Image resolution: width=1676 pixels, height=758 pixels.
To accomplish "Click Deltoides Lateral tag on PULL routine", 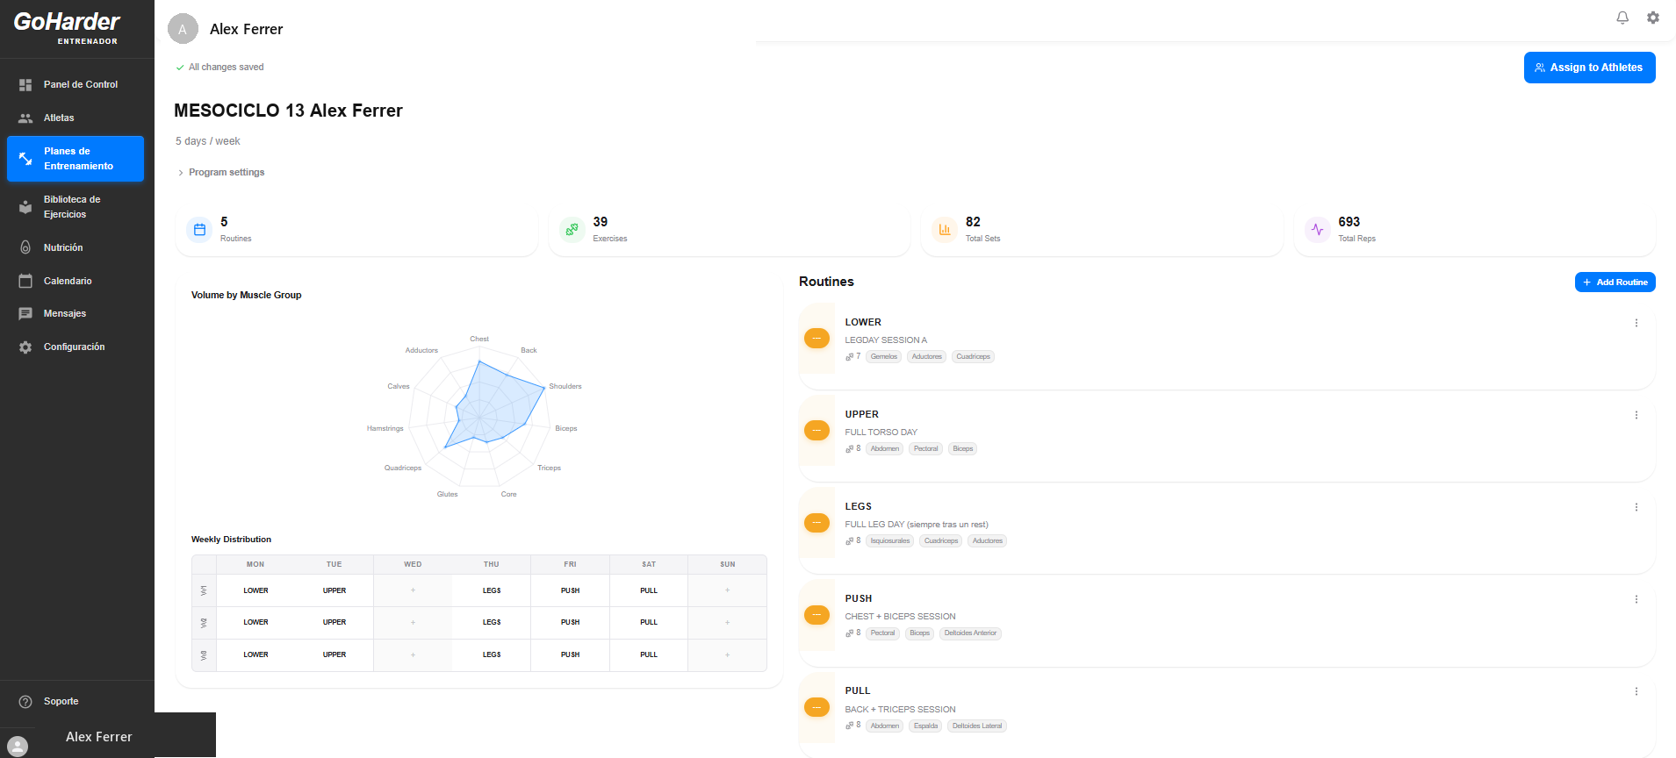I will coord(977,726).
